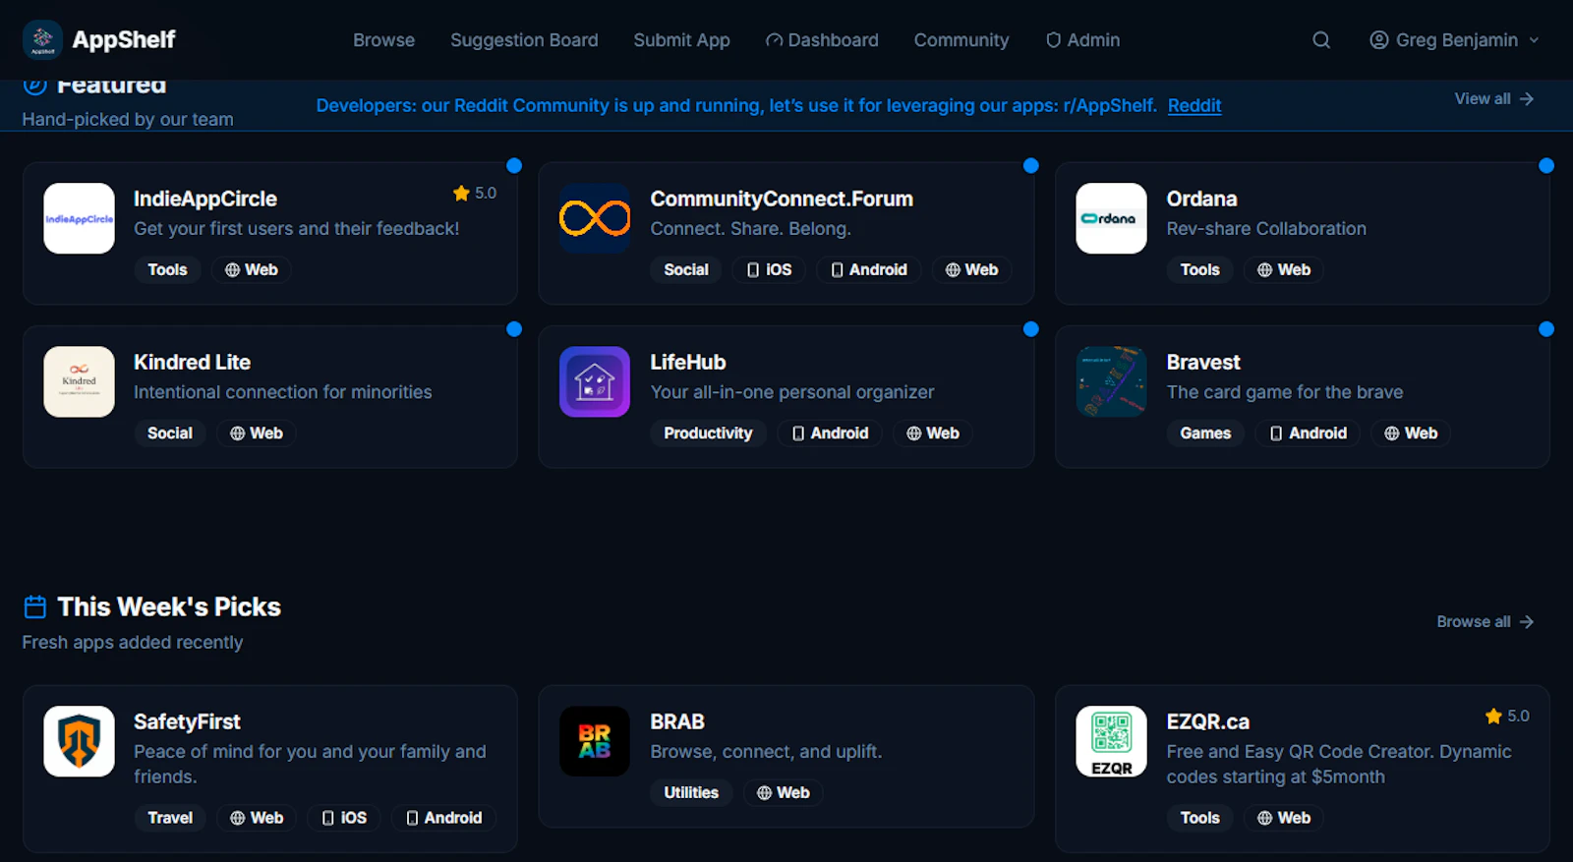
Task: Select Web tag on BRAB card
Action: [x=784, y=792]
